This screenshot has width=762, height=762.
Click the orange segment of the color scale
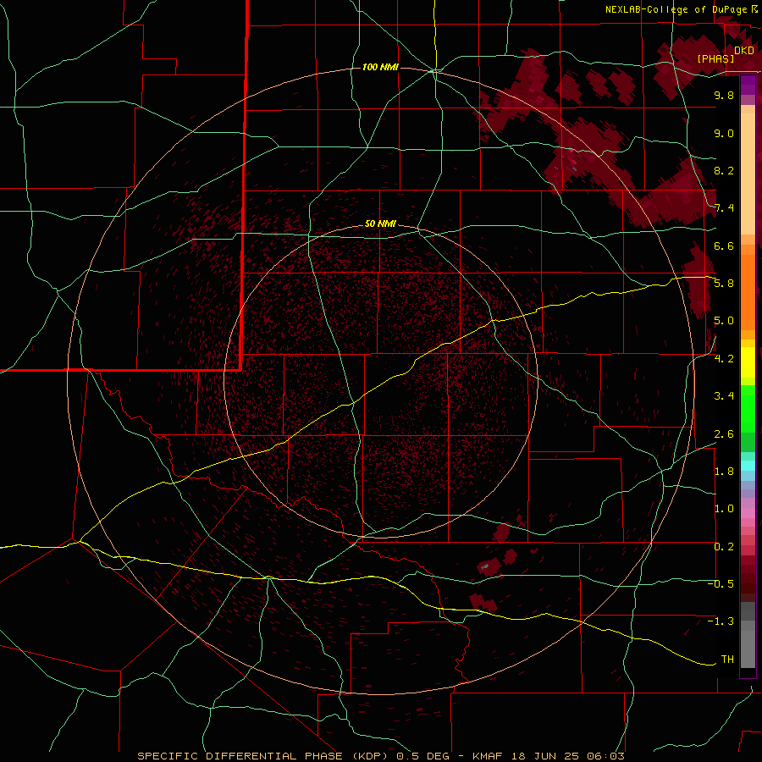tap(748, 291)
